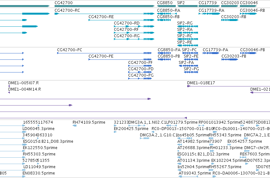Click transcript CG42700-RD
Viewport: 270px width, 178px height.
tap(134, 26)
